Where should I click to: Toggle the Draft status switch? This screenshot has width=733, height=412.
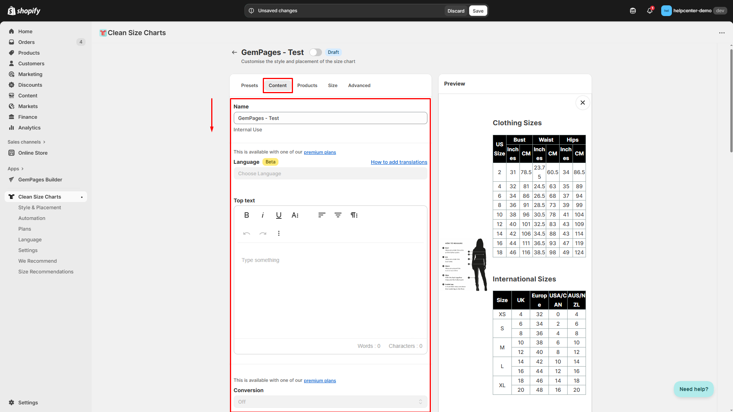click(316, 52)
